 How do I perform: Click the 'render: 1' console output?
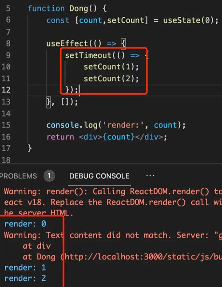tap(25, 267)
